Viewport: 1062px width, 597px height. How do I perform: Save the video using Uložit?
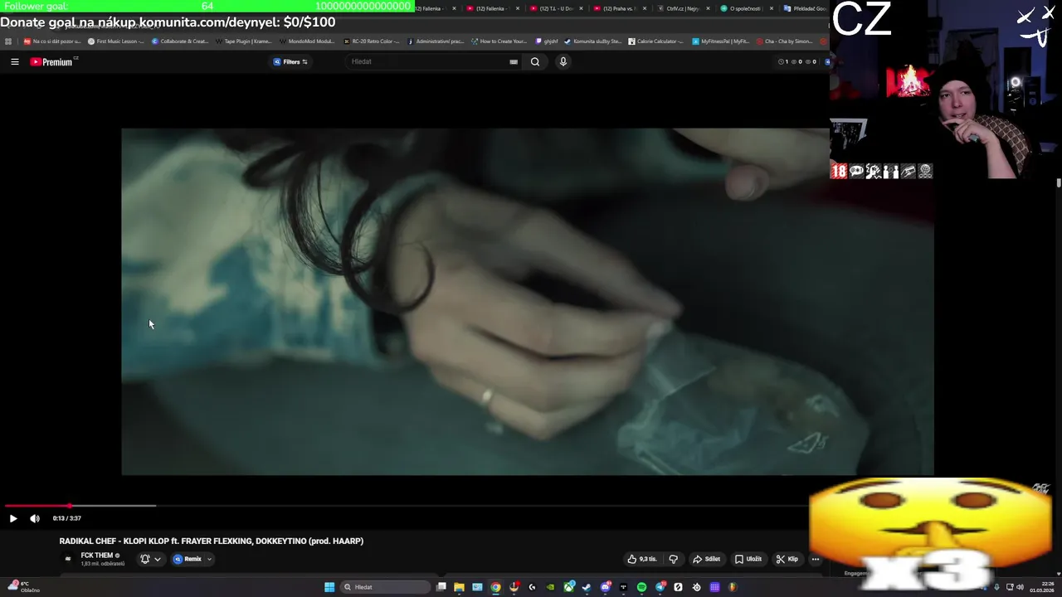748,559
